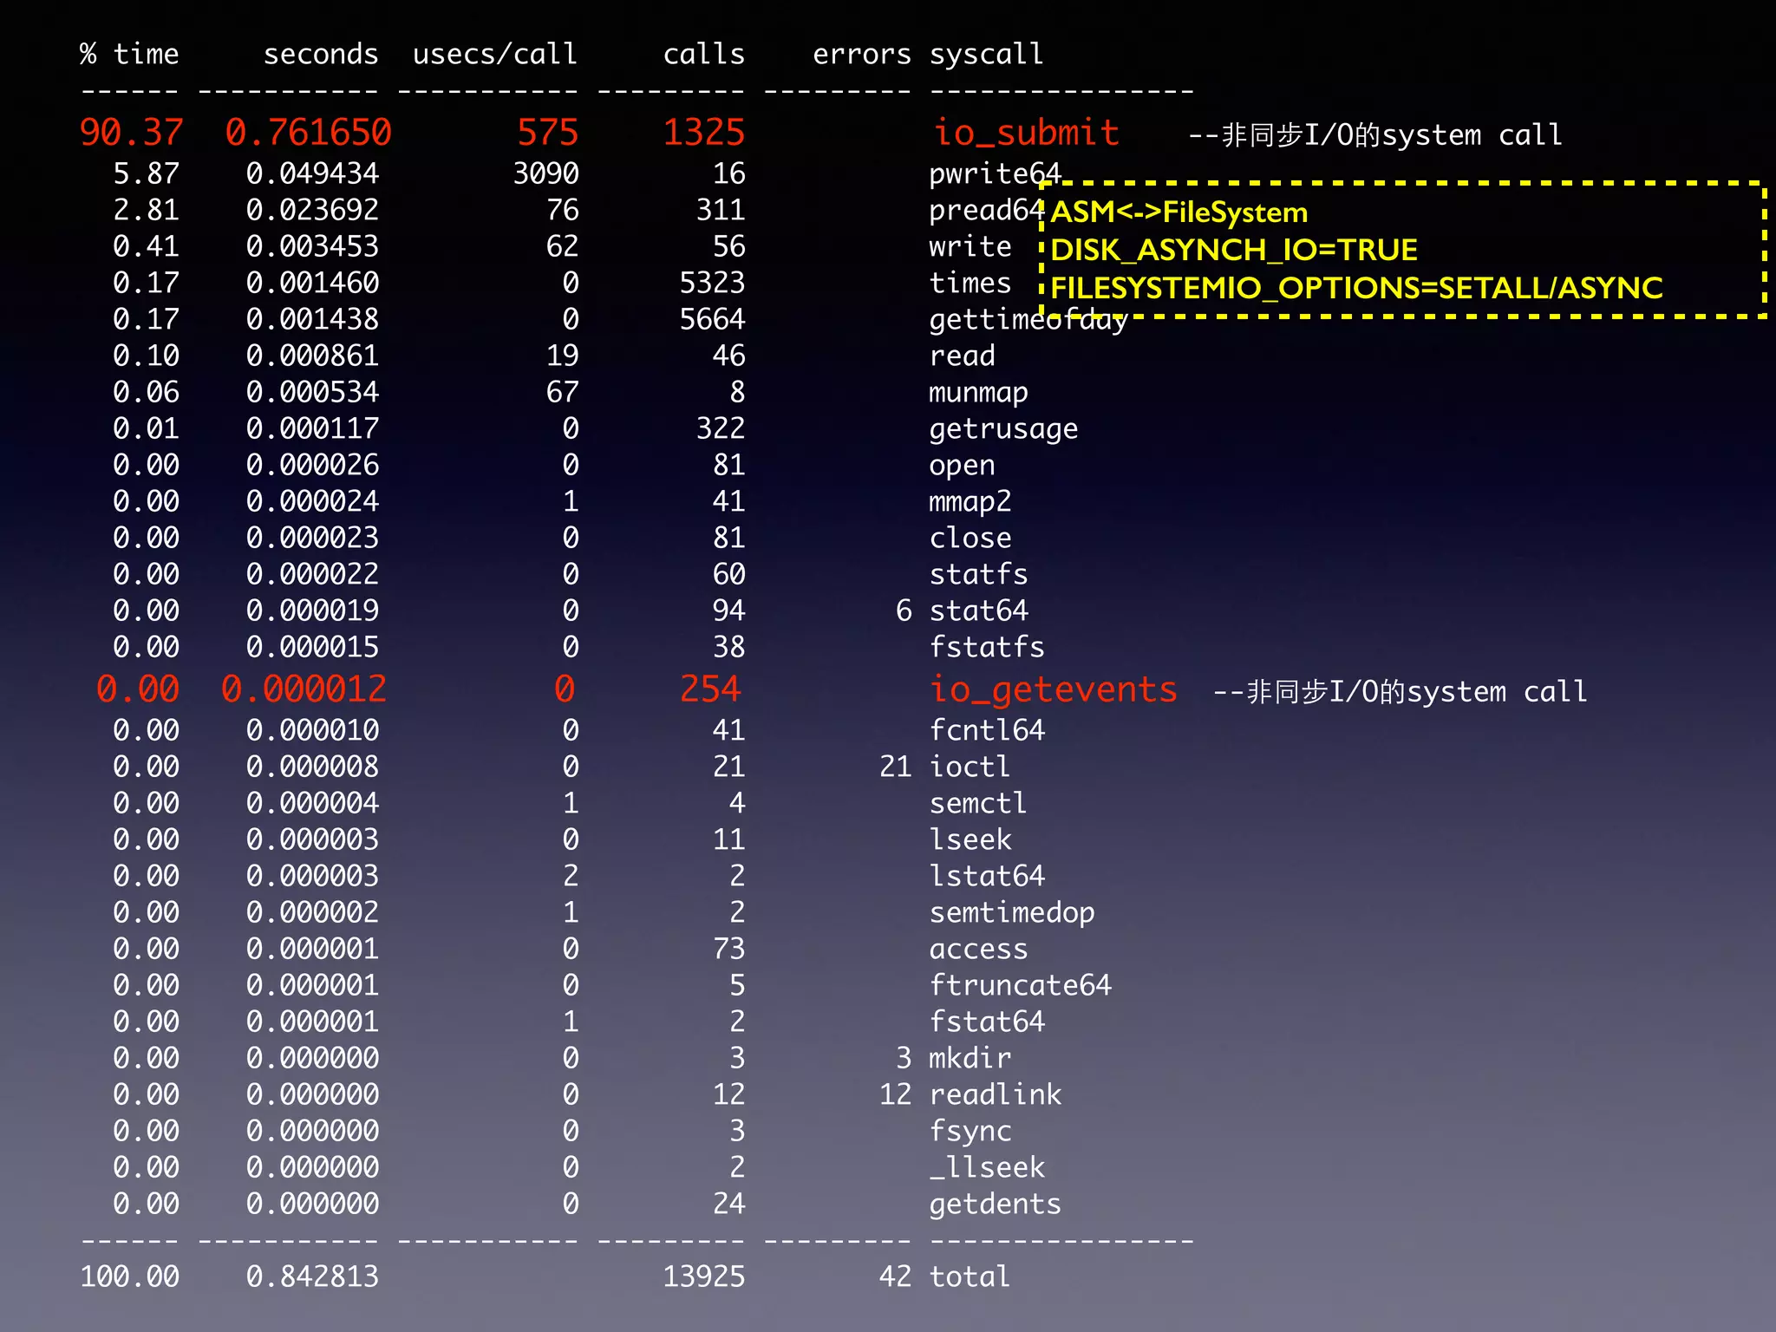The image size is (1776, 1332).
Task: Select the pwrite64 syscall name
Action: point(995,174)
